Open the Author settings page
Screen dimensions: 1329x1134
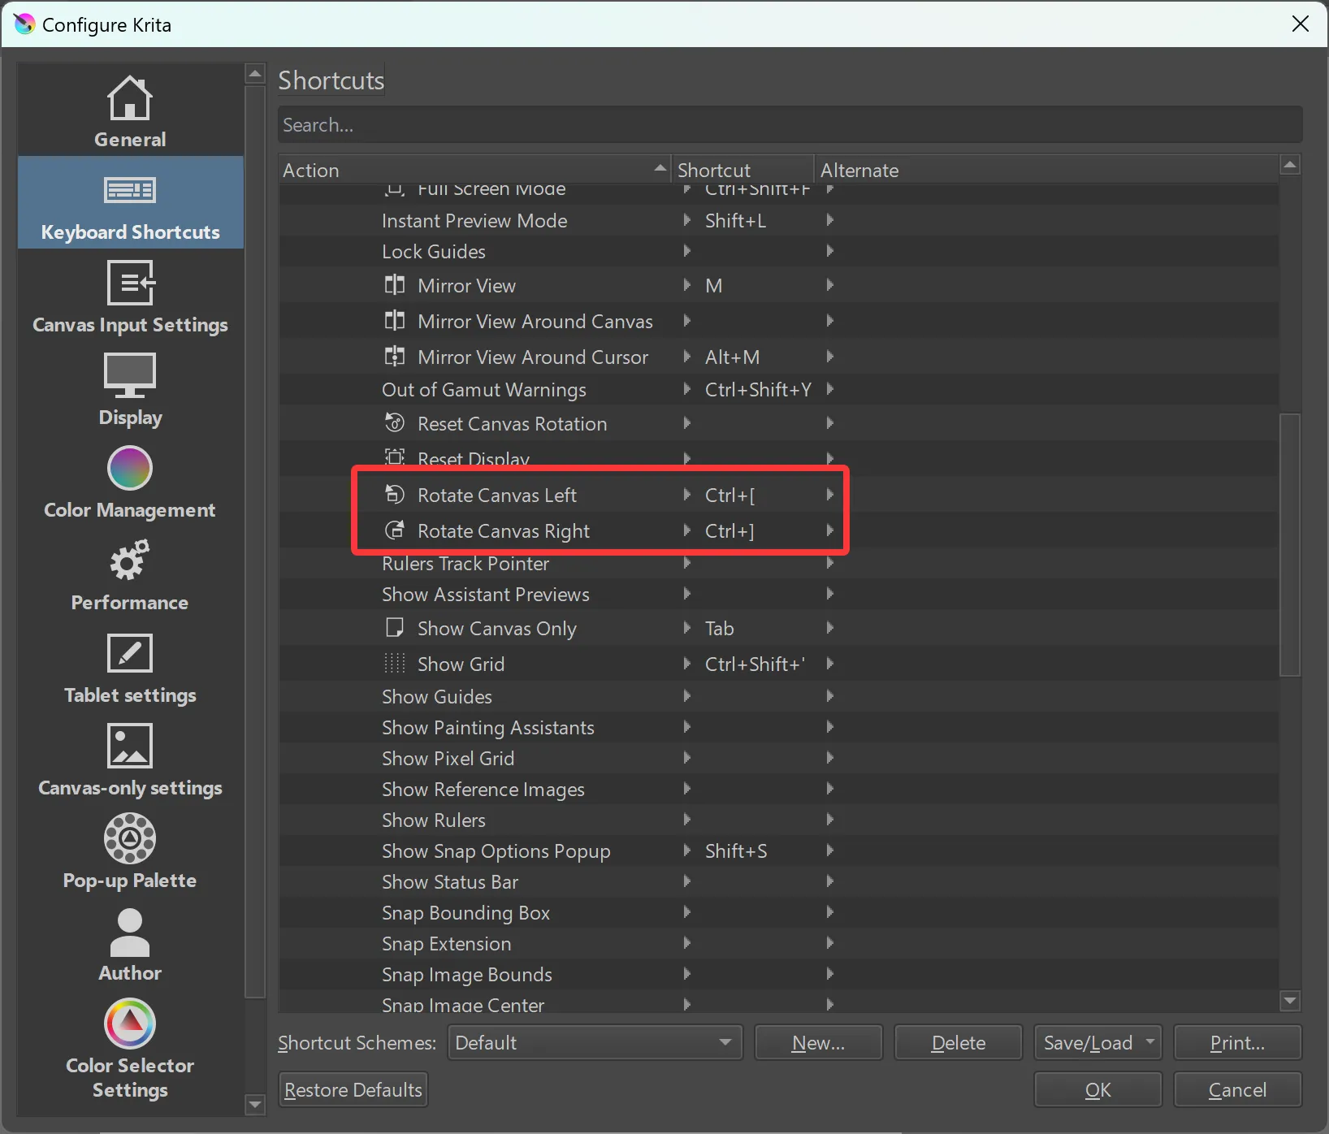[x=130, y=945]
